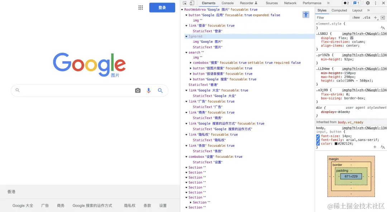Open the Layout tab

(357, 10)
